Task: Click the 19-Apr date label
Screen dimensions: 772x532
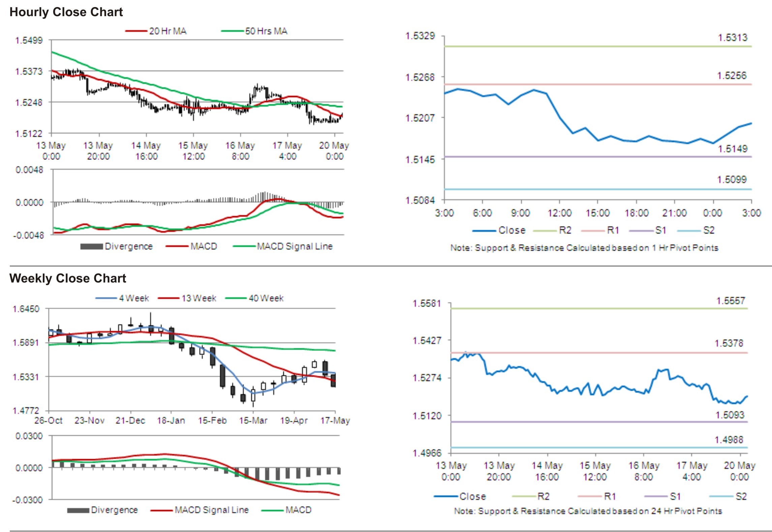Action: point(294,421)
